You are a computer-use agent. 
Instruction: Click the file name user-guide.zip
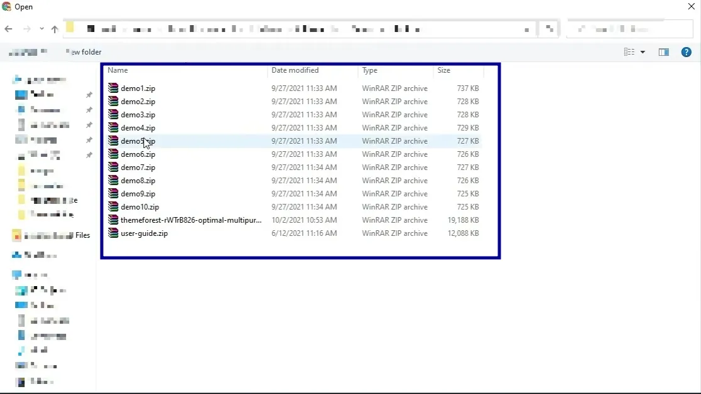(144, 233)
